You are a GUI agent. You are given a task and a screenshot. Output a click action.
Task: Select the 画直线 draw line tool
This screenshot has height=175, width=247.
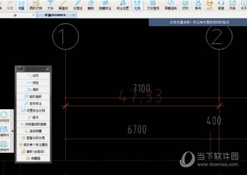pos(63,5)
